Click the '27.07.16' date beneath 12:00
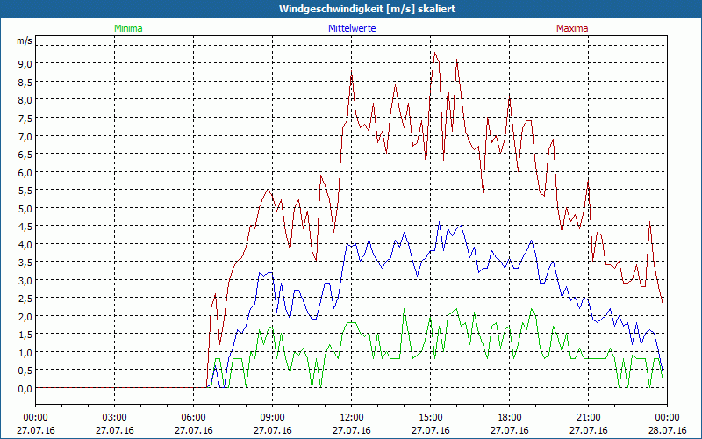702x439 pixels. click(x=352, y=430)
